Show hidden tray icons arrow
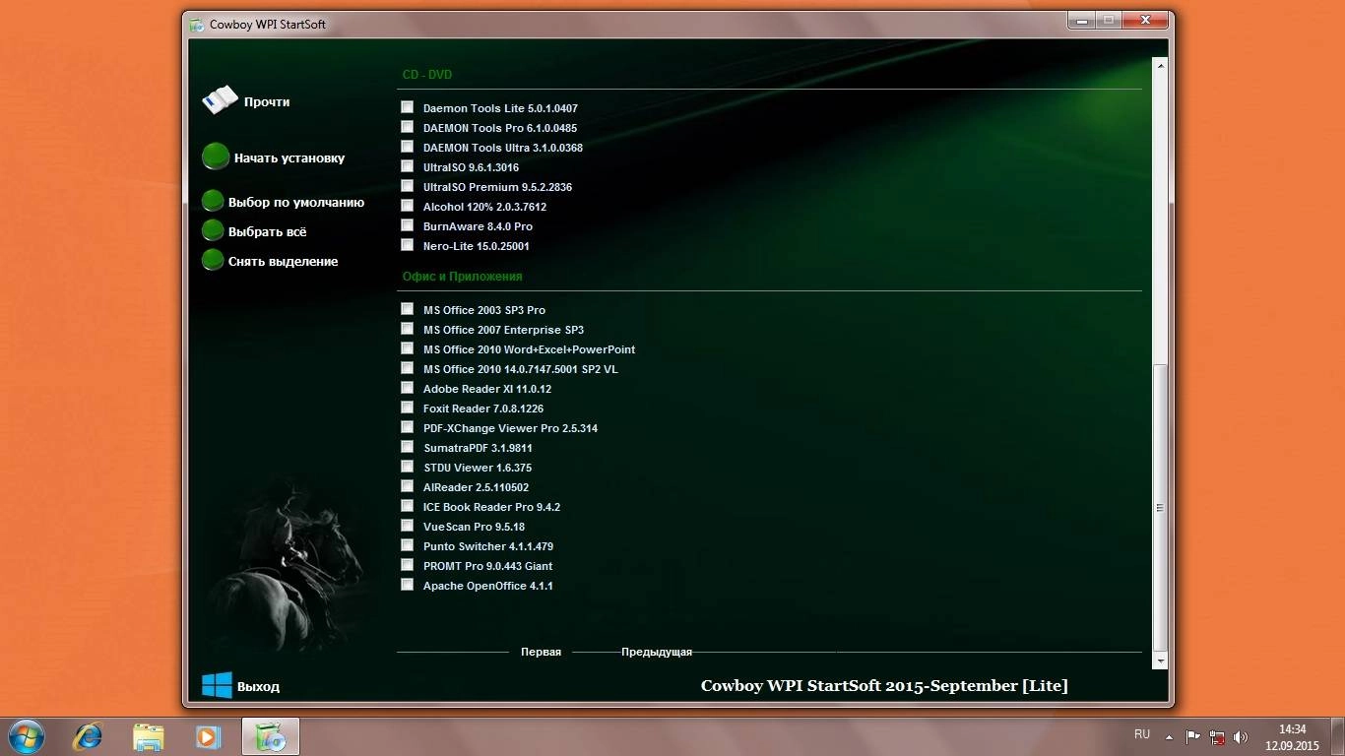 click(x=1169, y=736)
